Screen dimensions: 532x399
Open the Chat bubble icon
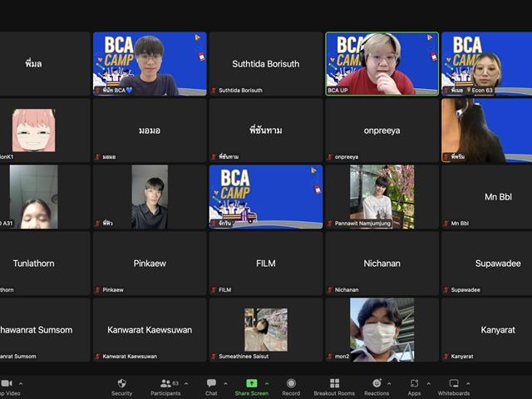[211, 383]
